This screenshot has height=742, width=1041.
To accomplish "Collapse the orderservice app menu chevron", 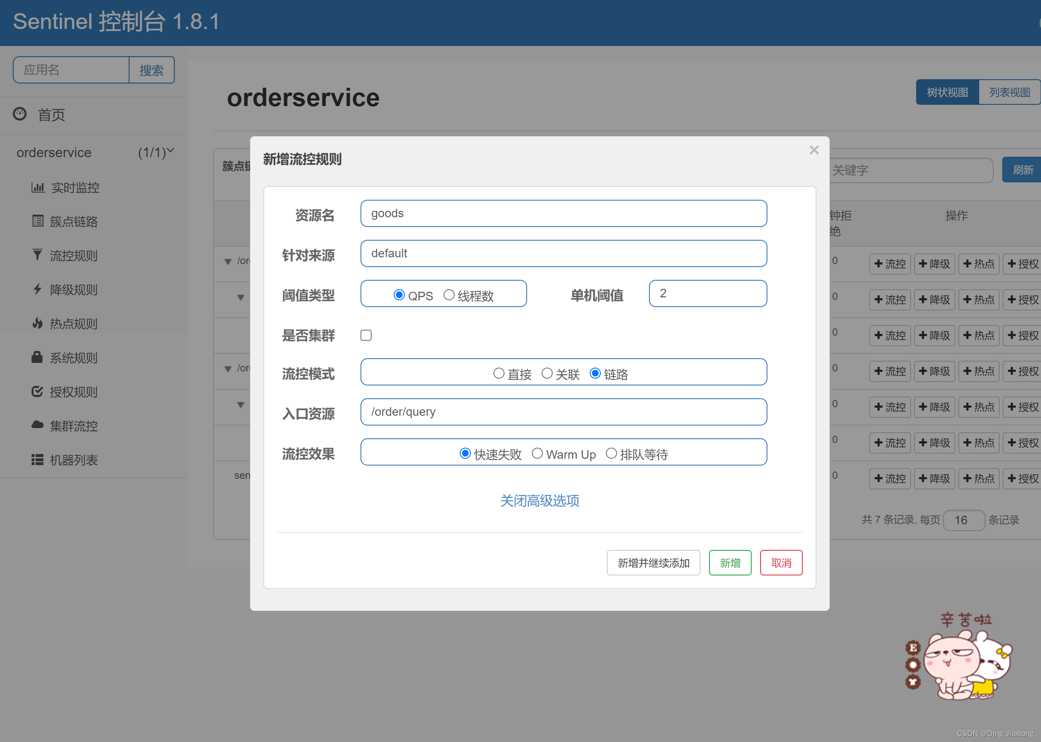I will [170, 150].
